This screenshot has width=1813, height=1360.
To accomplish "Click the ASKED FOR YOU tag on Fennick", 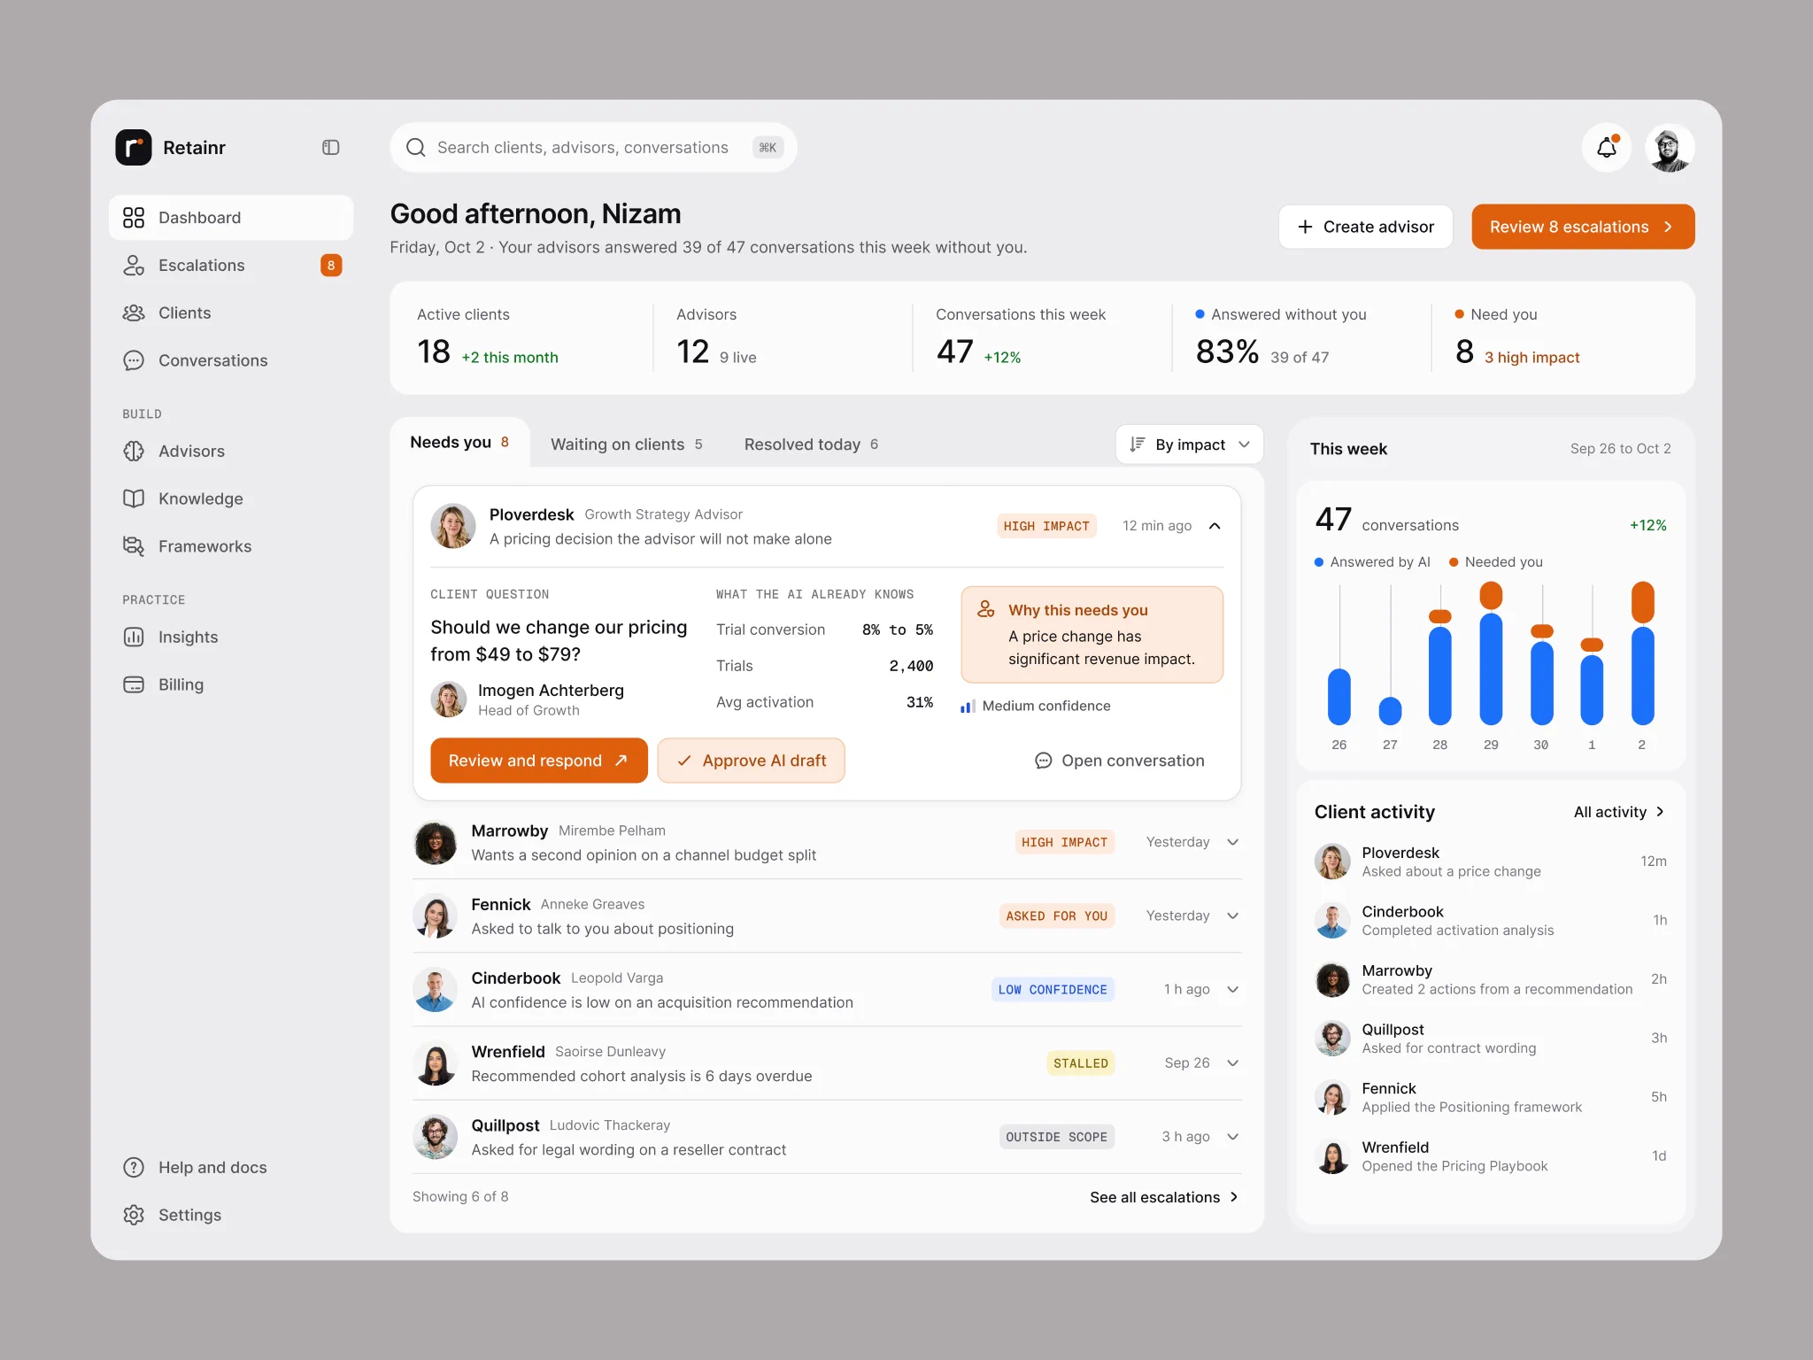I will pos(1056,916).
